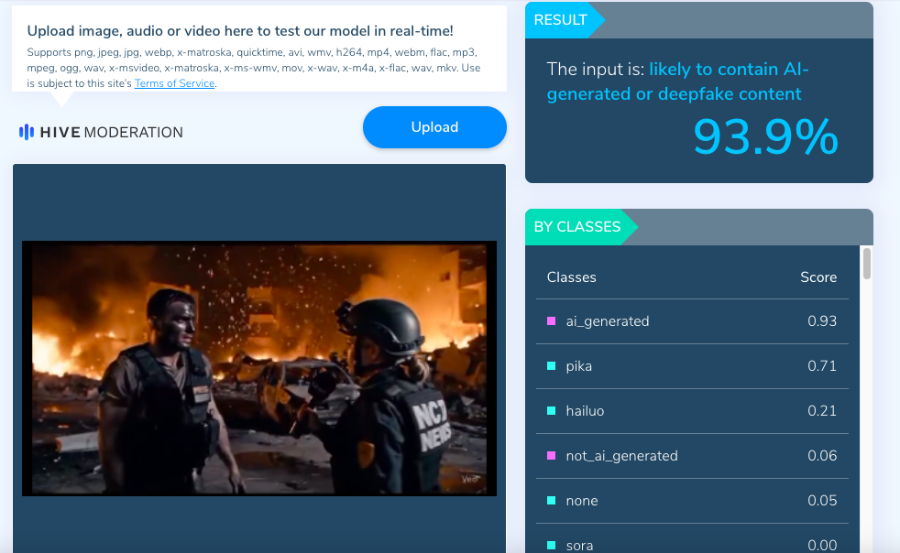The height and width of the screenshot is (553, 900).
Task: Click the uploaded video preview thumbnail
Action: [x=259, y=368]
